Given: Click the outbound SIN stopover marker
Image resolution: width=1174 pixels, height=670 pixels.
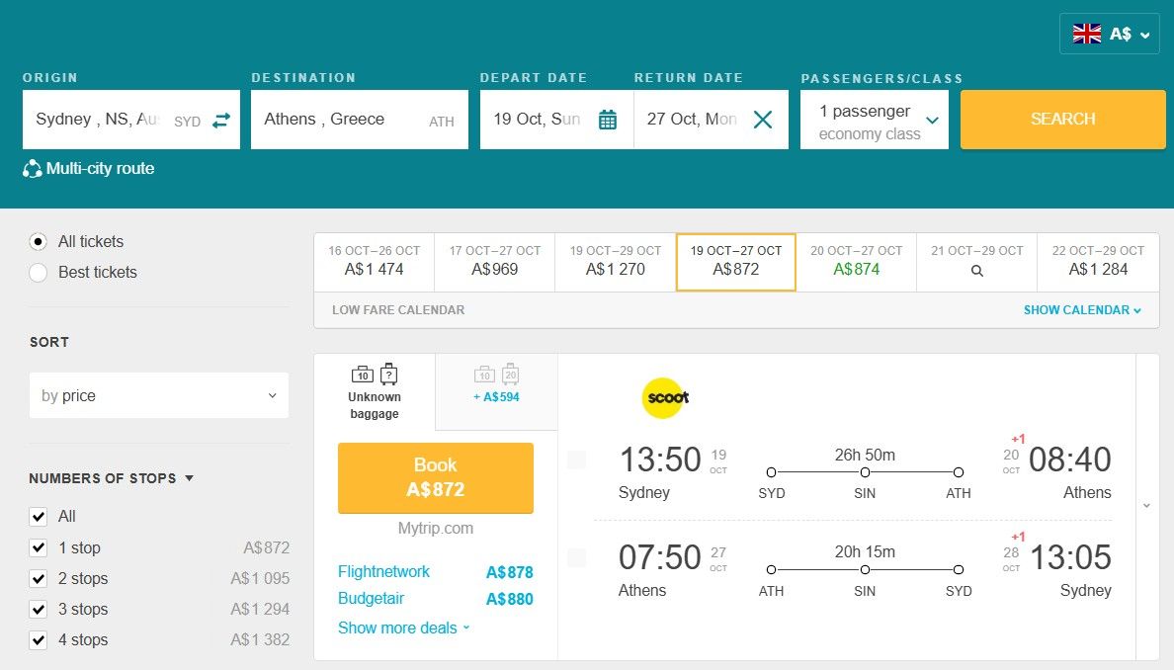Looking at the screenshot, I should coord(865,472).
